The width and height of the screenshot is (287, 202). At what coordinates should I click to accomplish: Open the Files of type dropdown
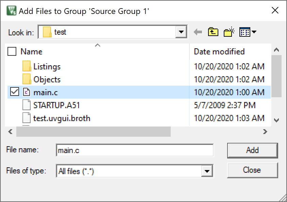[x=207, y=171]
